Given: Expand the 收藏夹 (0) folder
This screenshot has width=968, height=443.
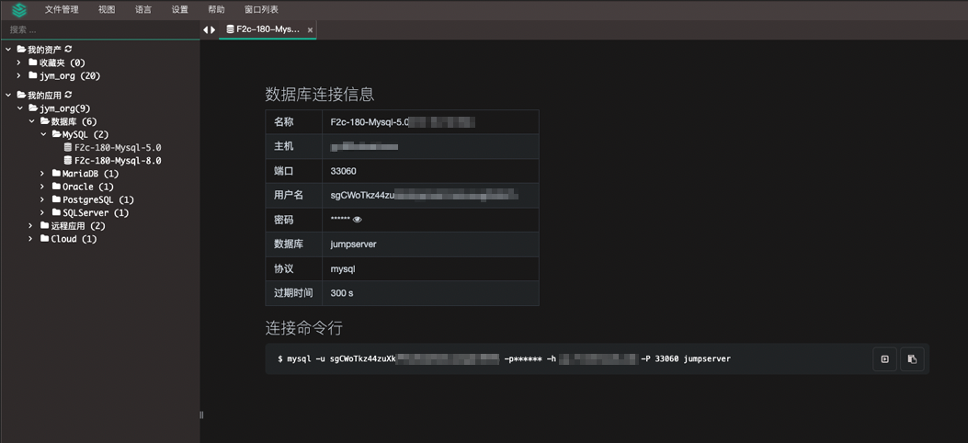Looking at the screenshot, I should tap(19, 63).
